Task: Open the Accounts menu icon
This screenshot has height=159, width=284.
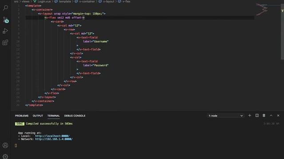Action: 5,145
